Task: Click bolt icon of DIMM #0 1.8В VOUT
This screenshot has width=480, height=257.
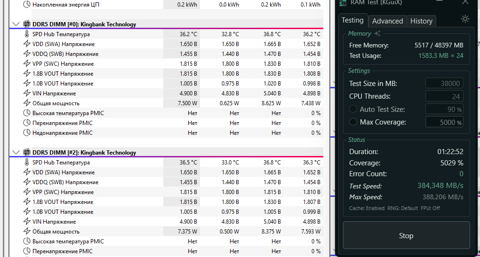Action: (27, 73)
